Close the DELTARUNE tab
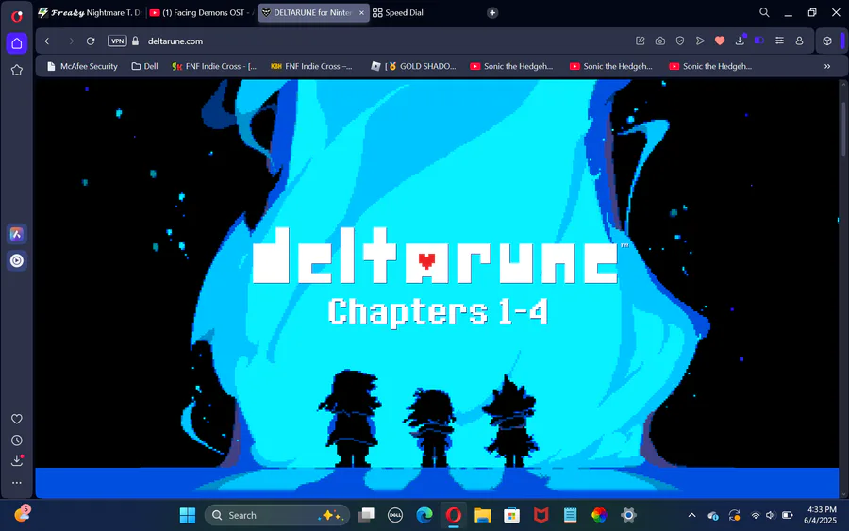 361,12
